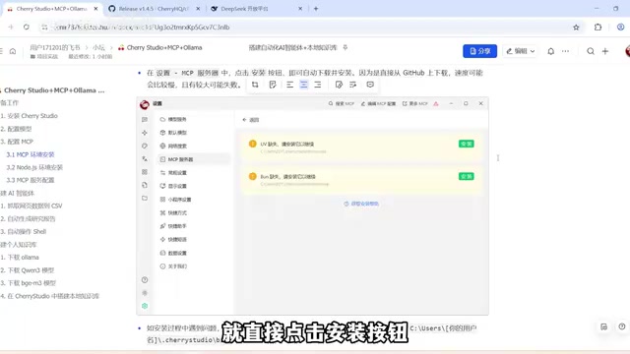Screen dimensions: 630x354
Task: Align the image left
Action: pyautogui.click(x=289, y=85)
